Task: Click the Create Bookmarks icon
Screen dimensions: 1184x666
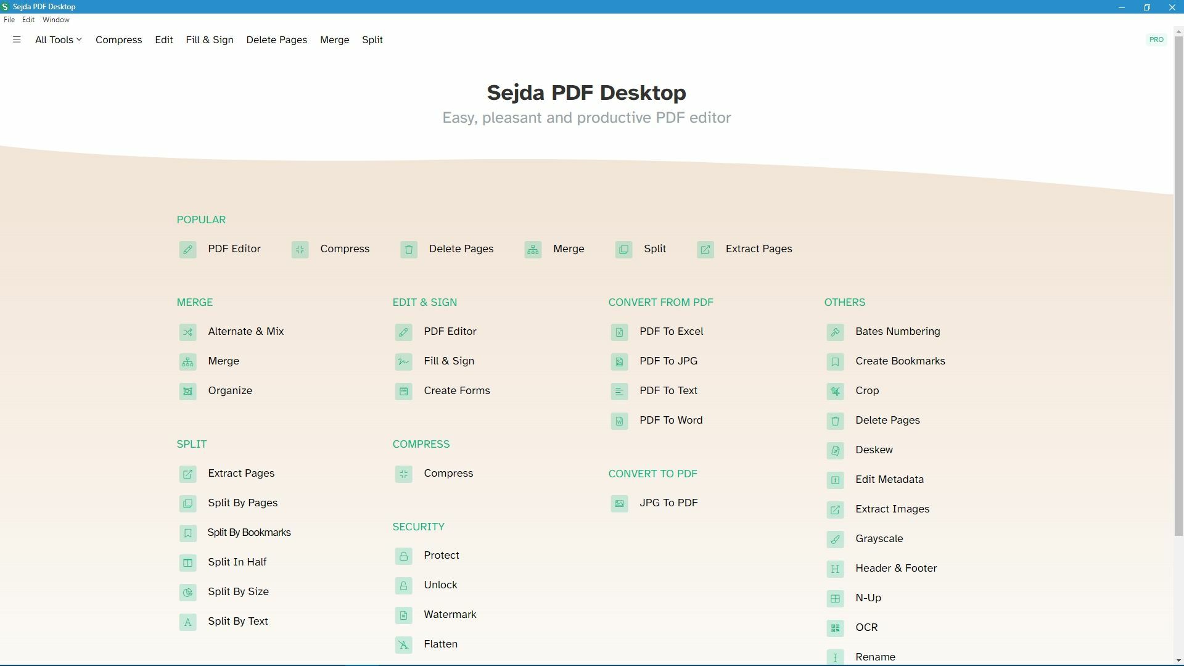Action: pyautogui.click(x=836, y=362)
